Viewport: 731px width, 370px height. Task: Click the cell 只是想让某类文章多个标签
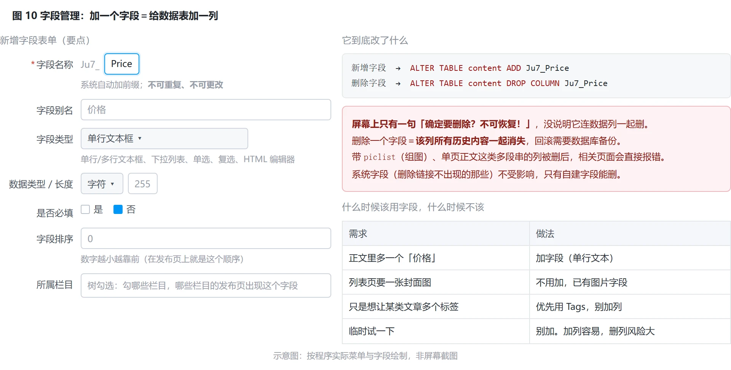point(436,307)
